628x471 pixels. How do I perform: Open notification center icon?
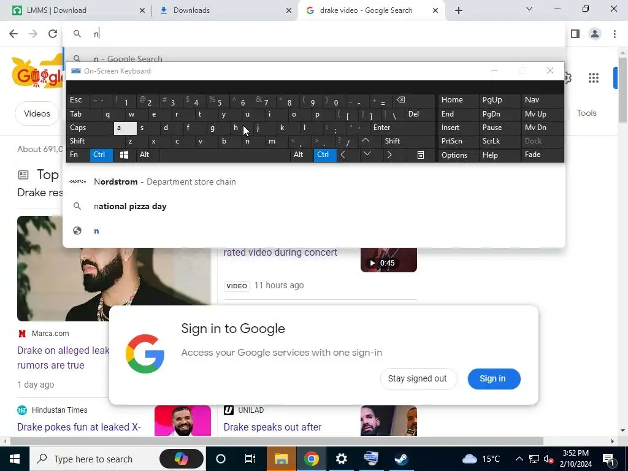point(608,459)
